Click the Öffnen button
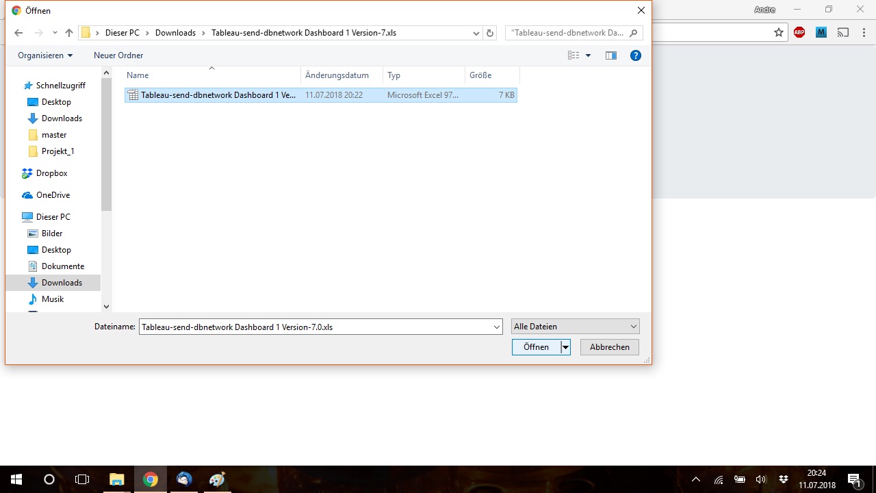Image resolution: width=876 pixels, height=493 pixels. pos(536,347)
